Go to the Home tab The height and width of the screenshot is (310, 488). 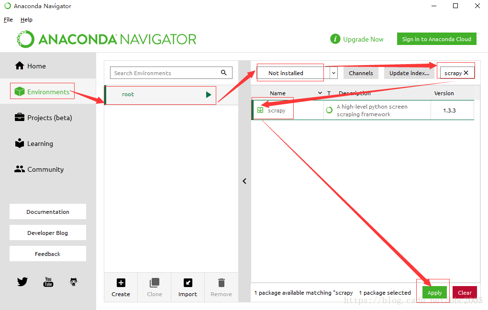coord(48,66)
